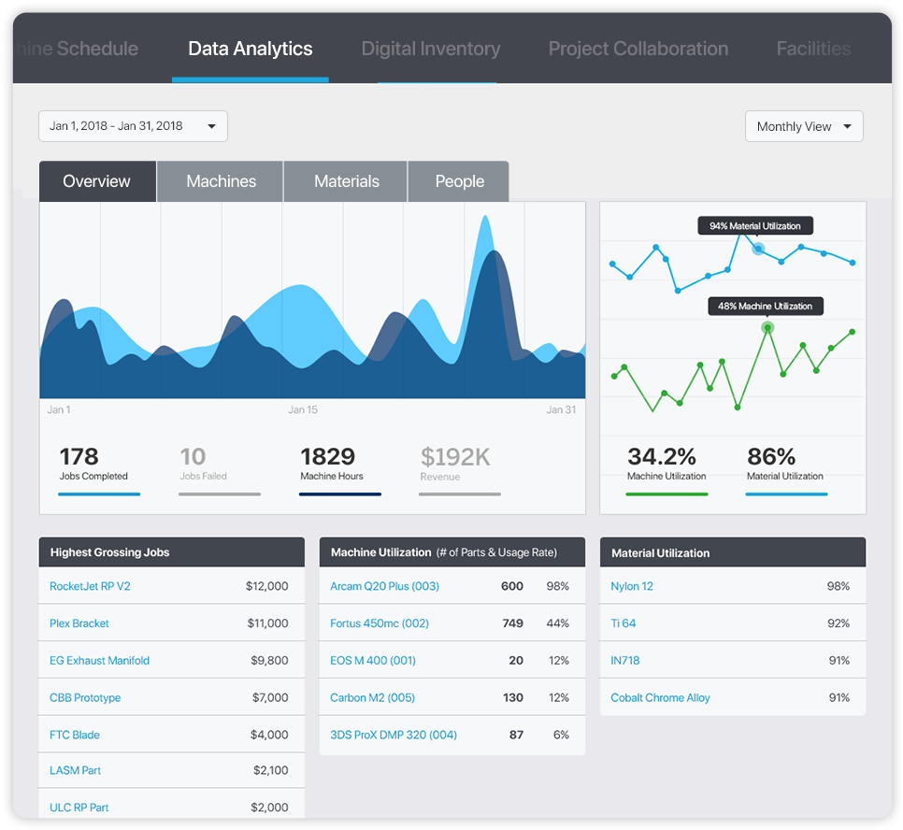
Task: Navigate to the Facilities section
Action: [813, 49]
